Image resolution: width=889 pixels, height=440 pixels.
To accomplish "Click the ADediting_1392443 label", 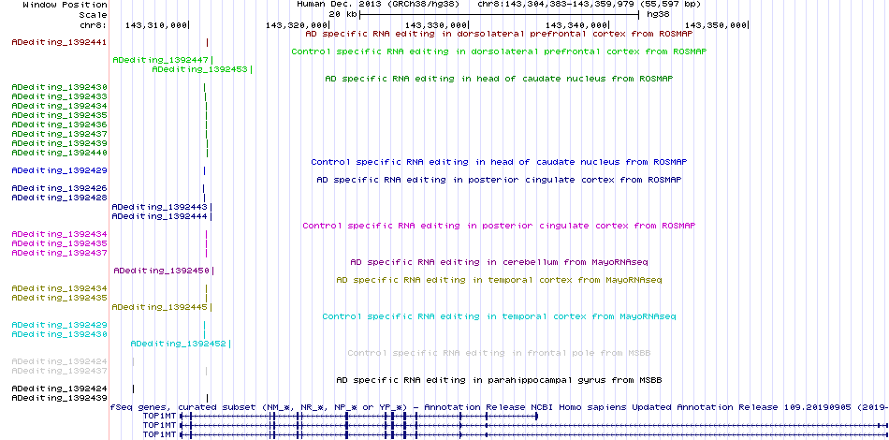I will click(x=160, y=207).
